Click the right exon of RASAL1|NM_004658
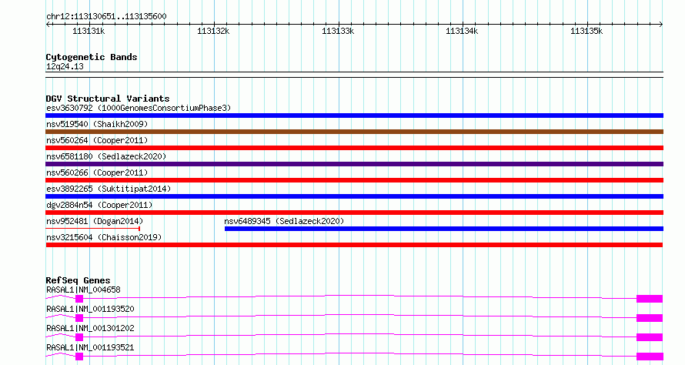The image size is (685, 365). [x=650, y=299]
